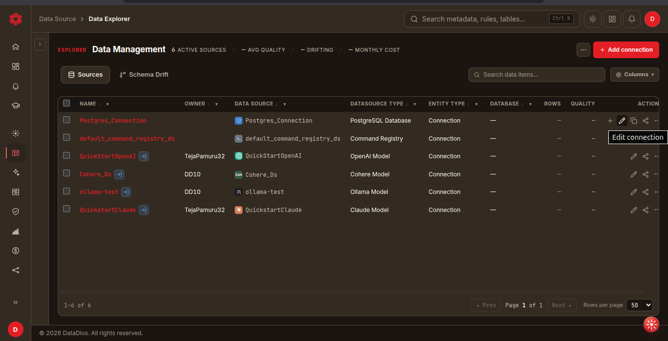Screen dimensions: 668x341
Task: Open the bar chart icon in the sidebar
Action: pyautogui.click(x=16, y=231)
